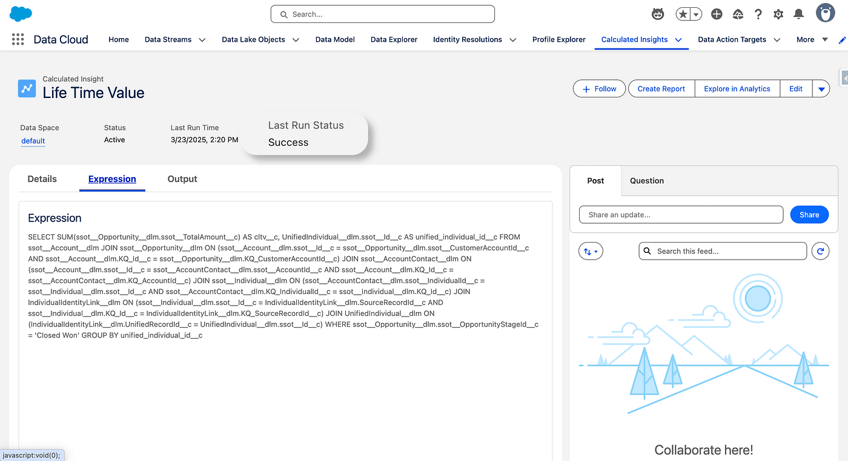Click the user profile avatar
The height and width of the screenshot is (461, 848).
(x=825, y=13)
